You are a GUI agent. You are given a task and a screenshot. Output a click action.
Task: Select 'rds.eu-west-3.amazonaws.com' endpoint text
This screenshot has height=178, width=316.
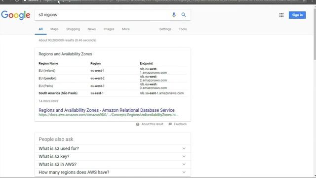point(153,86)
